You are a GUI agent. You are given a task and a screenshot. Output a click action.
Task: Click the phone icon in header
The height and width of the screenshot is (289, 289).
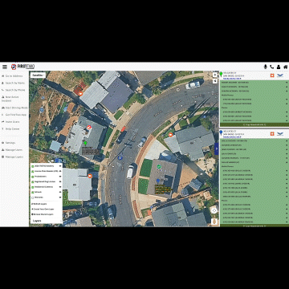click(x=272, y=67)
